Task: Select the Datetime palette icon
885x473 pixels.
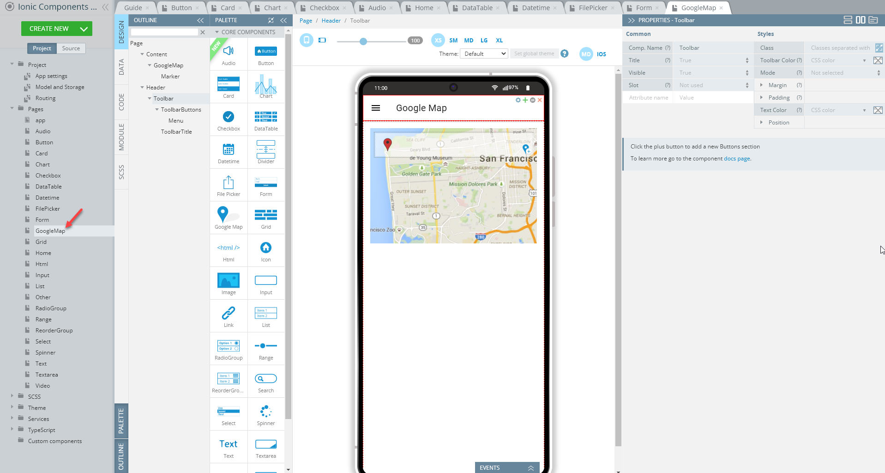Action: (x=229, y=153)
